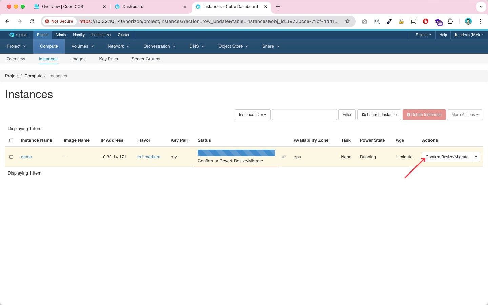
Task: Open the IP extension icon
Action: [x=377, y=21]
